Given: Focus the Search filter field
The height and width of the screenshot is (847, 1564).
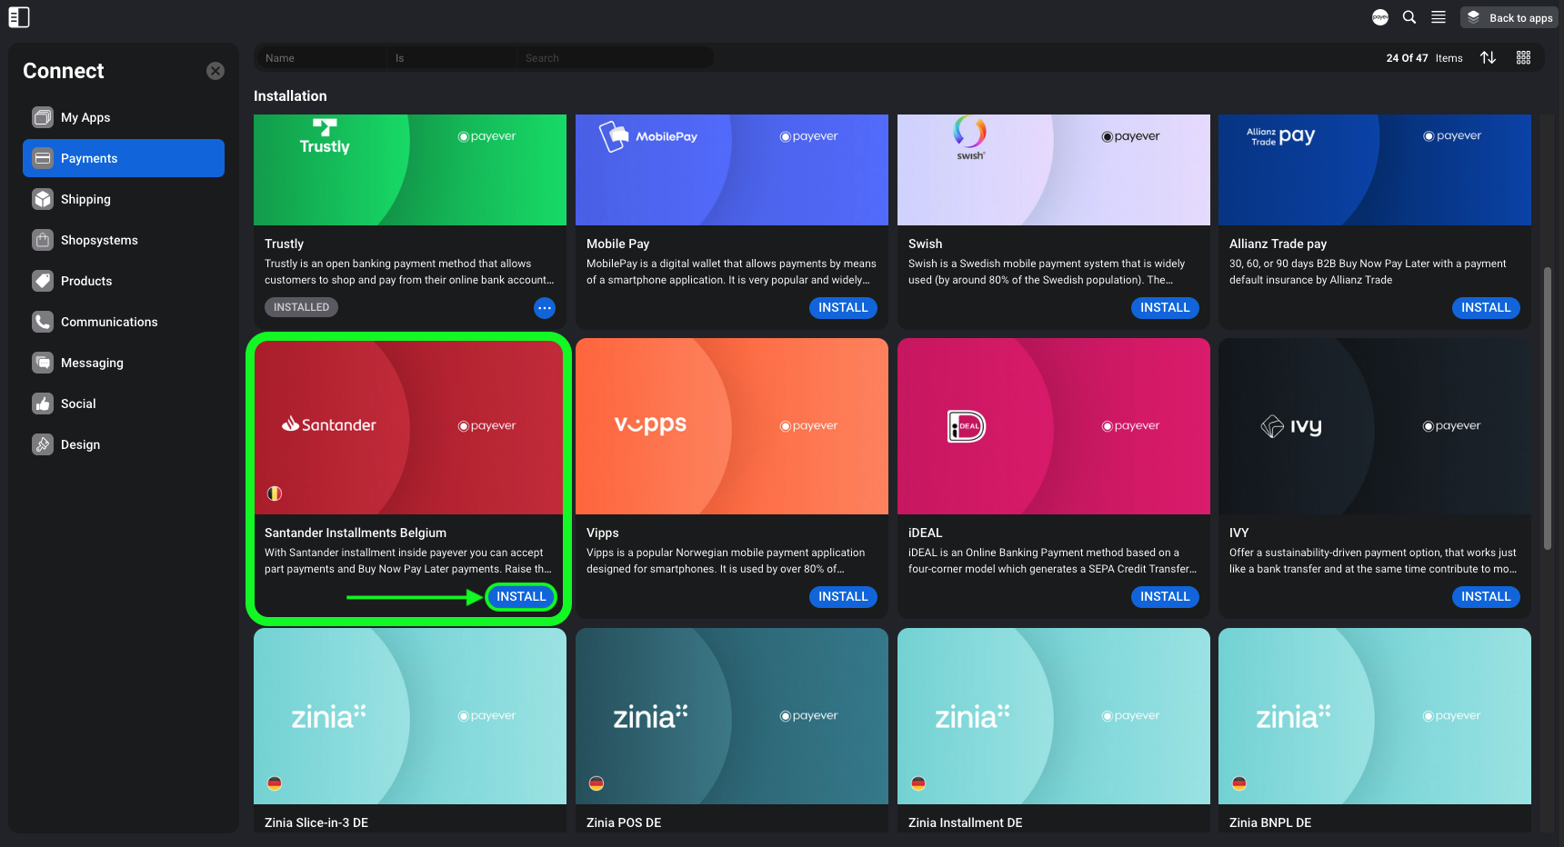Looking at the screenshot, I should point(616,58).
